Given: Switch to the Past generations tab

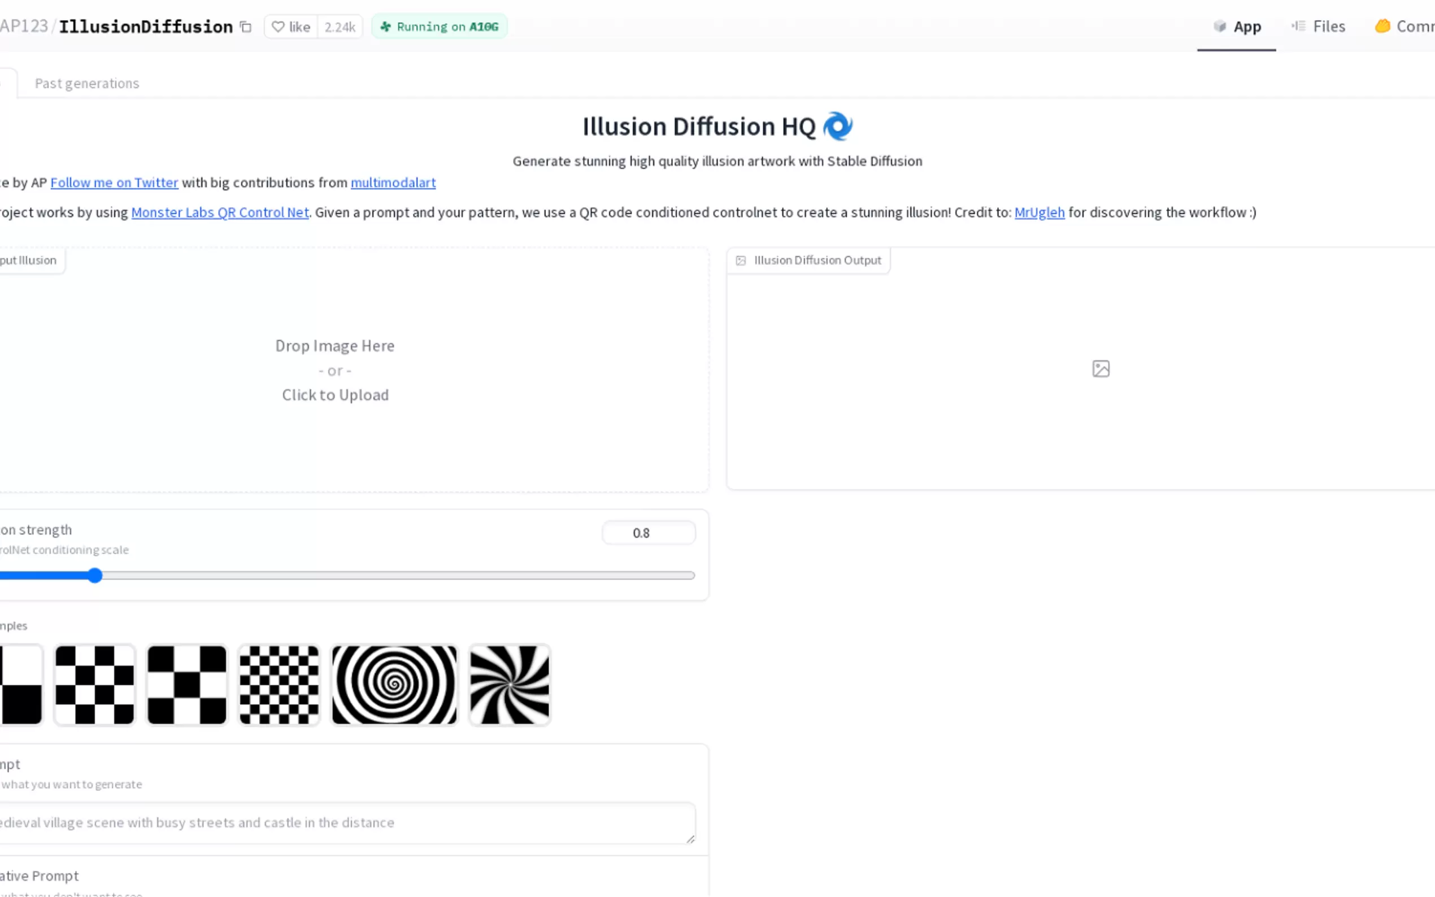Looking at the screenshot, I should click(x=86, y=83).
